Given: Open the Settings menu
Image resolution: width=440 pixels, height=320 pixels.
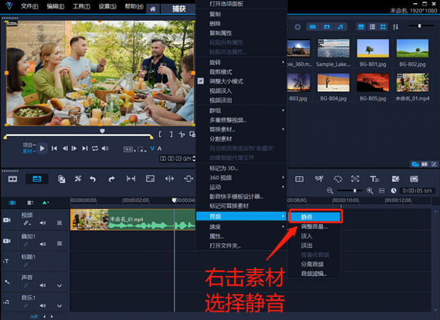Looking at the screenshot, I should tap(107, 6).
